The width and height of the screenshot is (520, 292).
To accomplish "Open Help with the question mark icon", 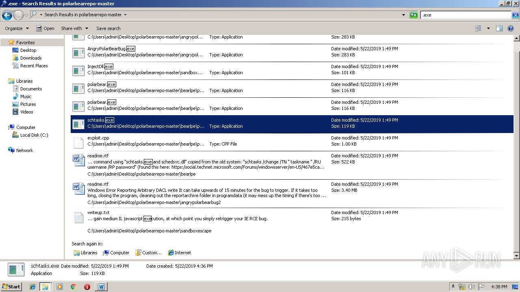I will (511, 28).
